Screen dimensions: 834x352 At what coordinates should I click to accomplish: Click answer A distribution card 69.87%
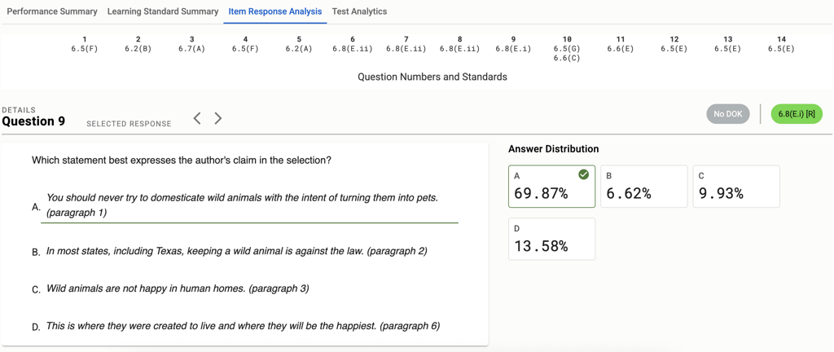click(x=551, y=187)
